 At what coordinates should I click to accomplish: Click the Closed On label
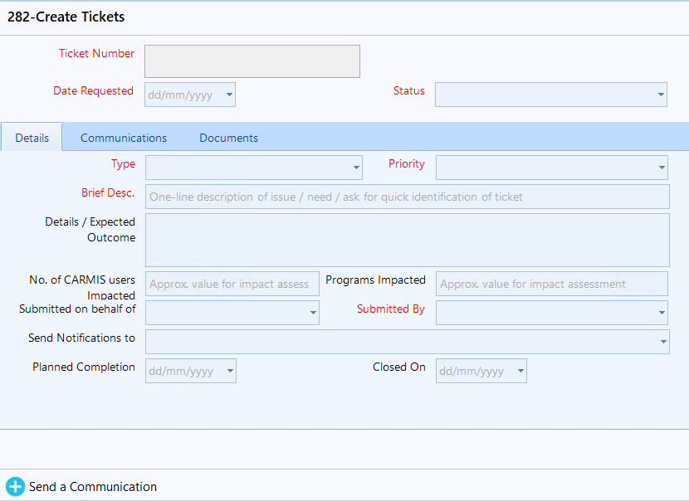point(399,367)
